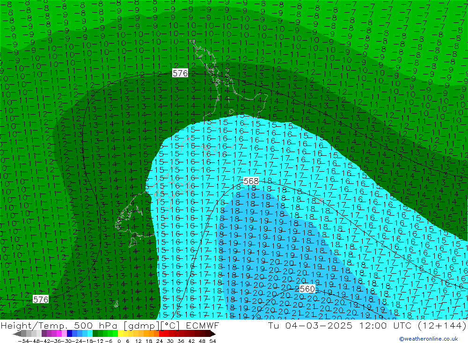Click the 54 value at legend end

pyautogui.click(x=212, y=341)
